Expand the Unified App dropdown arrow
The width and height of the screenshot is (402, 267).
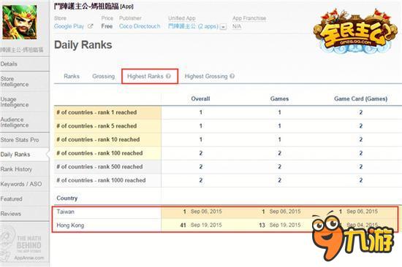(224, 26)
